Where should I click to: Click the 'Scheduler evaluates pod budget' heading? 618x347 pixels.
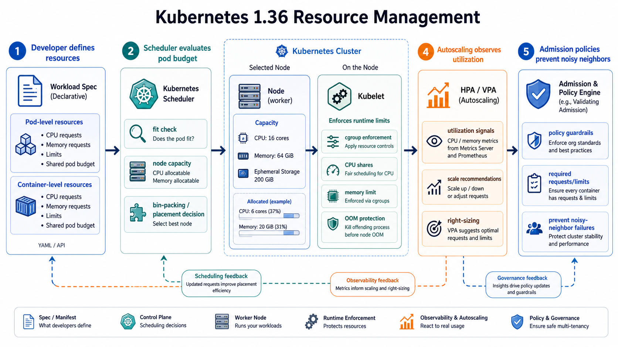pos(177,53)
